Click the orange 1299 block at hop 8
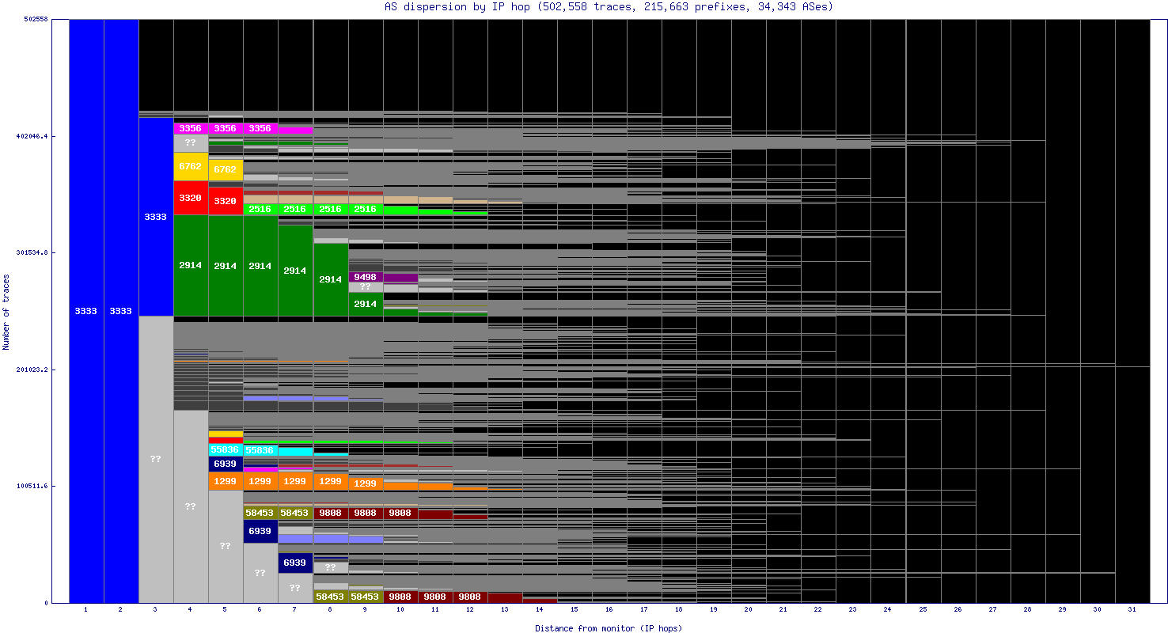The image size is (1168, 633). (330, 481)
